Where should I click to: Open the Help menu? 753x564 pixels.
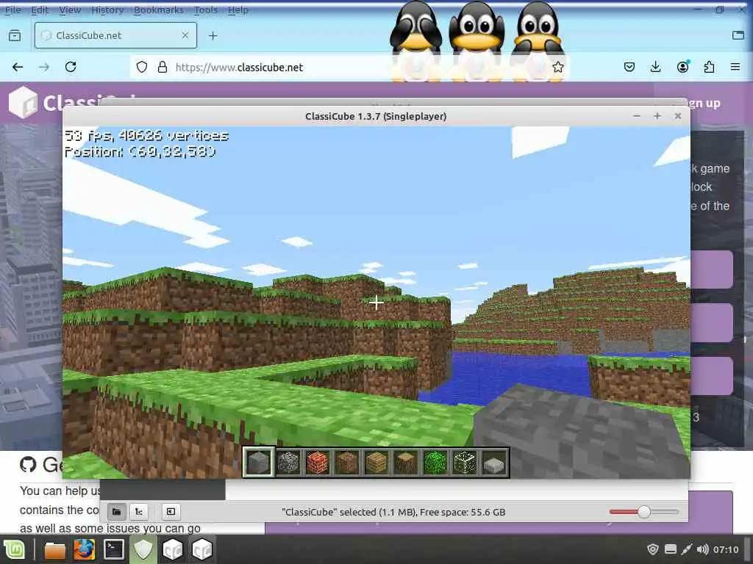tap(238, 10)
